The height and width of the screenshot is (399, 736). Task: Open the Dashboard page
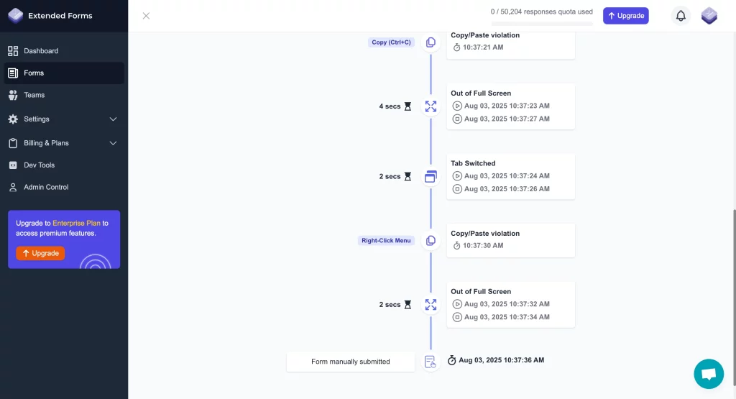pyautogui.click(x=41, y=51)
